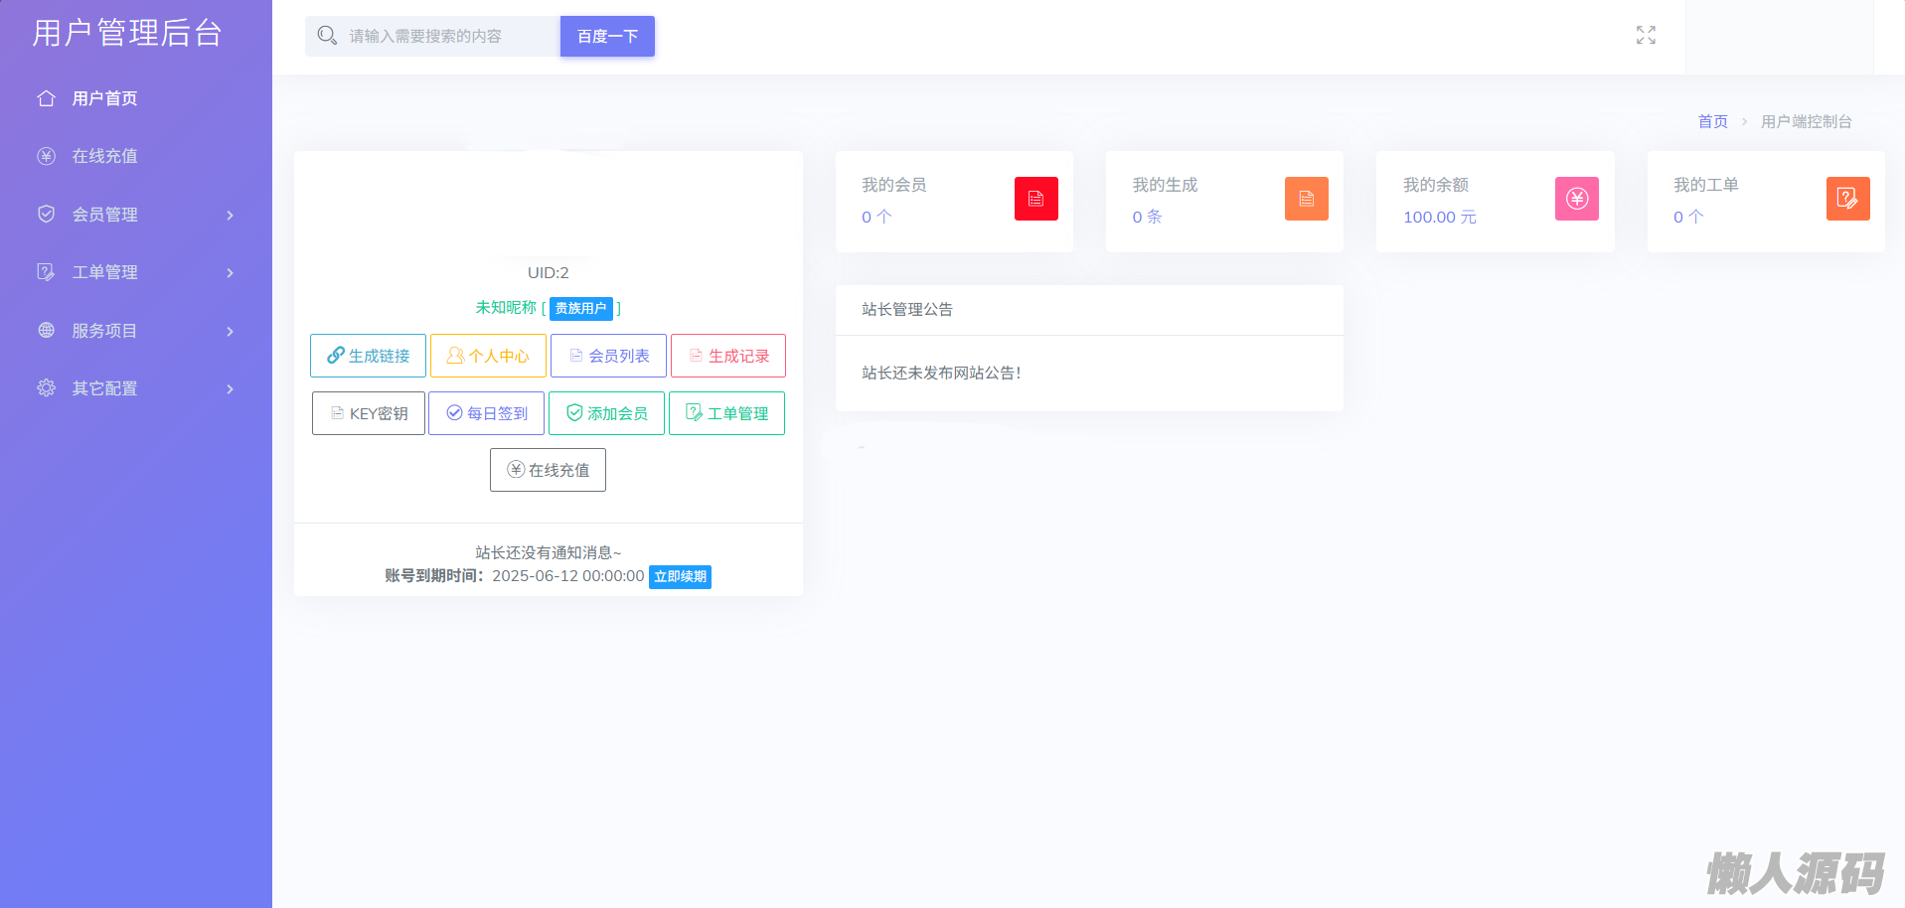Expand the 会员管理 sidebar submenu arrow
1905x908 pixels.
tap(231, 215)
